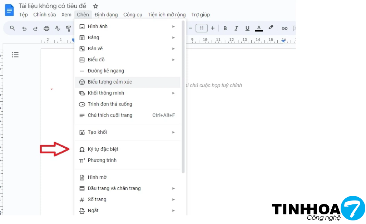Click the redo arrow icon
Screen dimensions: 366x224
(35, 29)
